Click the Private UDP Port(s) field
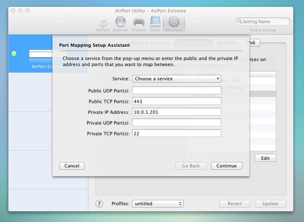The image size is (304, 222). (x=177, y=122)
